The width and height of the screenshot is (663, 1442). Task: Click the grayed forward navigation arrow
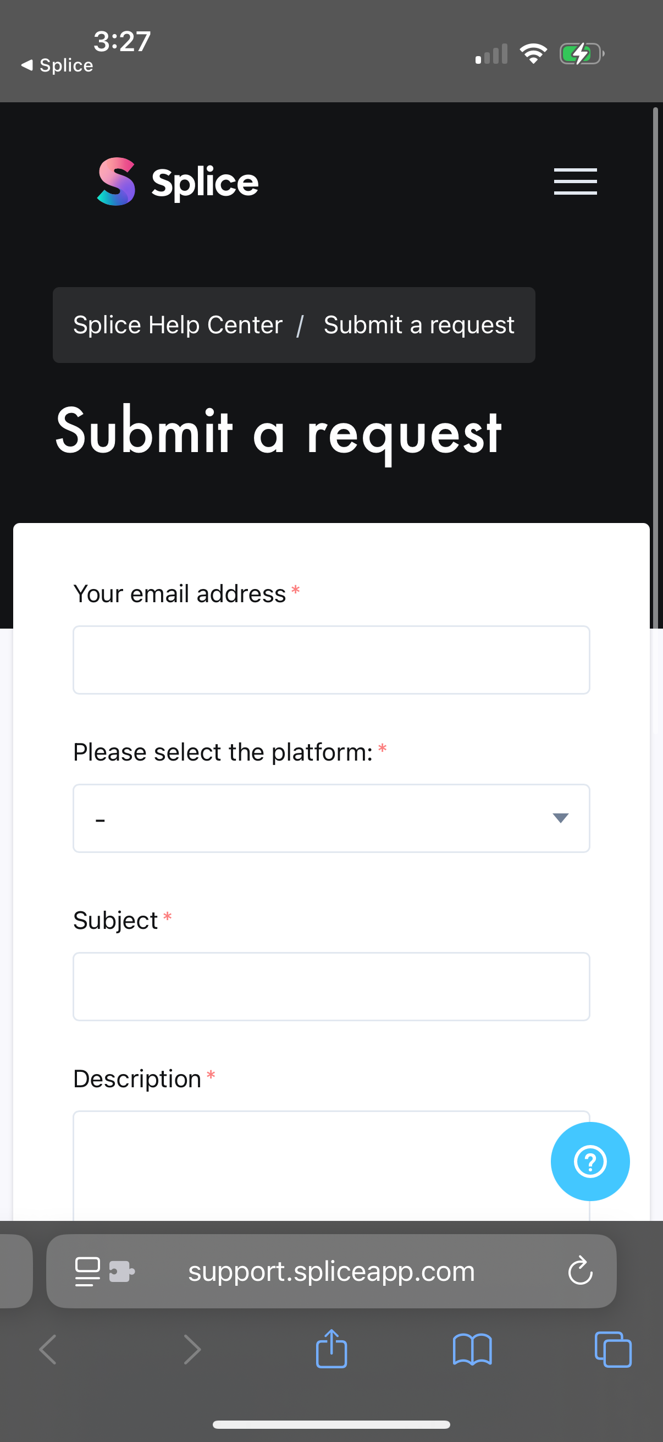pos(191,1349)
